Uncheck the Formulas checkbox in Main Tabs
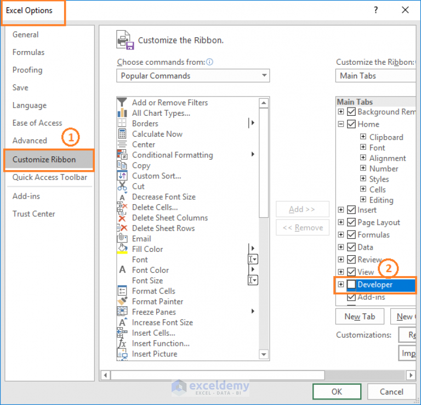 [351, 235]
